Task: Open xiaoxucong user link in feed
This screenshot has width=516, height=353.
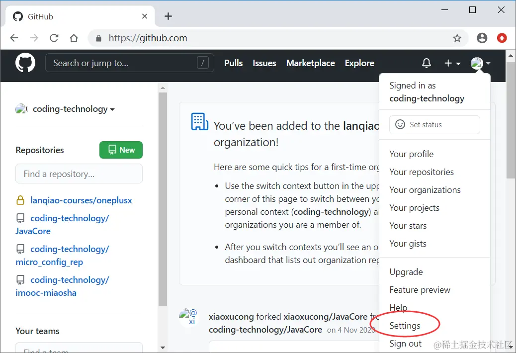Action: coord(231,317)
